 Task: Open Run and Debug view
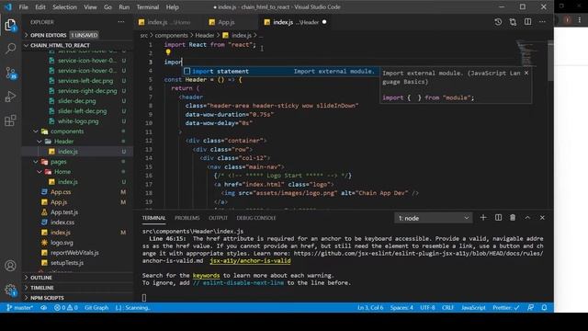[x=10, y=97]
